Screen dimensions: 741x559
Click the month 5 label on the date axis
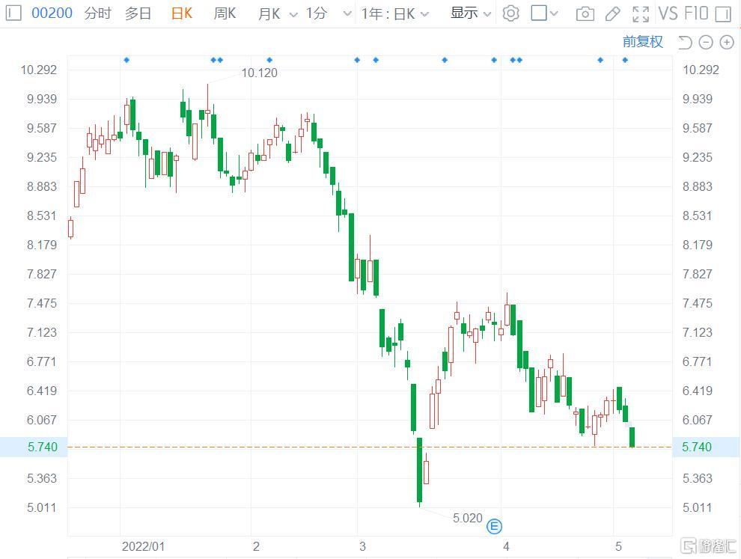pyautogui.click(x=618, y=547)
